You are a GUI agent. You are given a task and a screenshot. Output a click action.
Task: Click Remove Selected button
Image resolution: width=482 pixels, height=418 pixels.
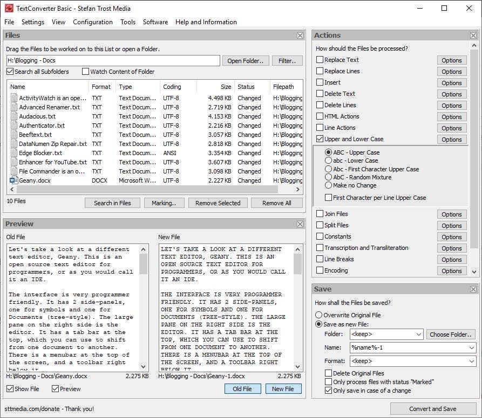[x=218, y=203]
